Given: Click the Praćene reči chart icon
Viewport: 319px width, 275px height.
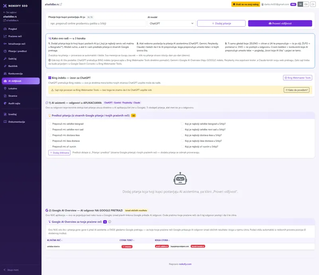Looking at the screenshot, I should click(x=5, y=36).
